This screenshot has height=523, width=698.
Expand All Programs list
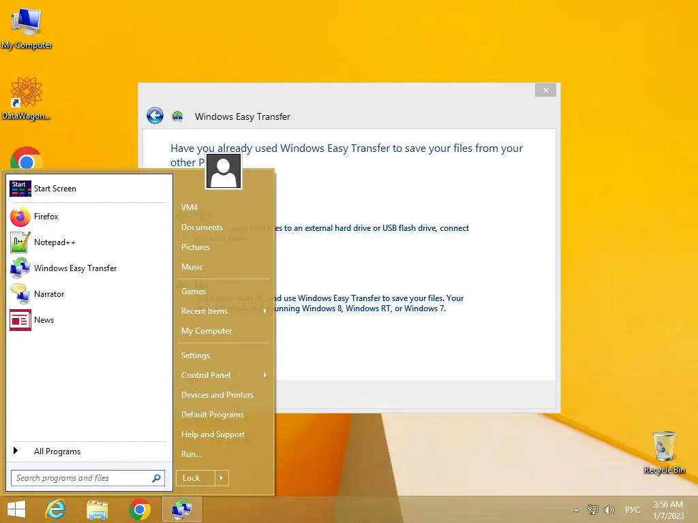[89, 451]
